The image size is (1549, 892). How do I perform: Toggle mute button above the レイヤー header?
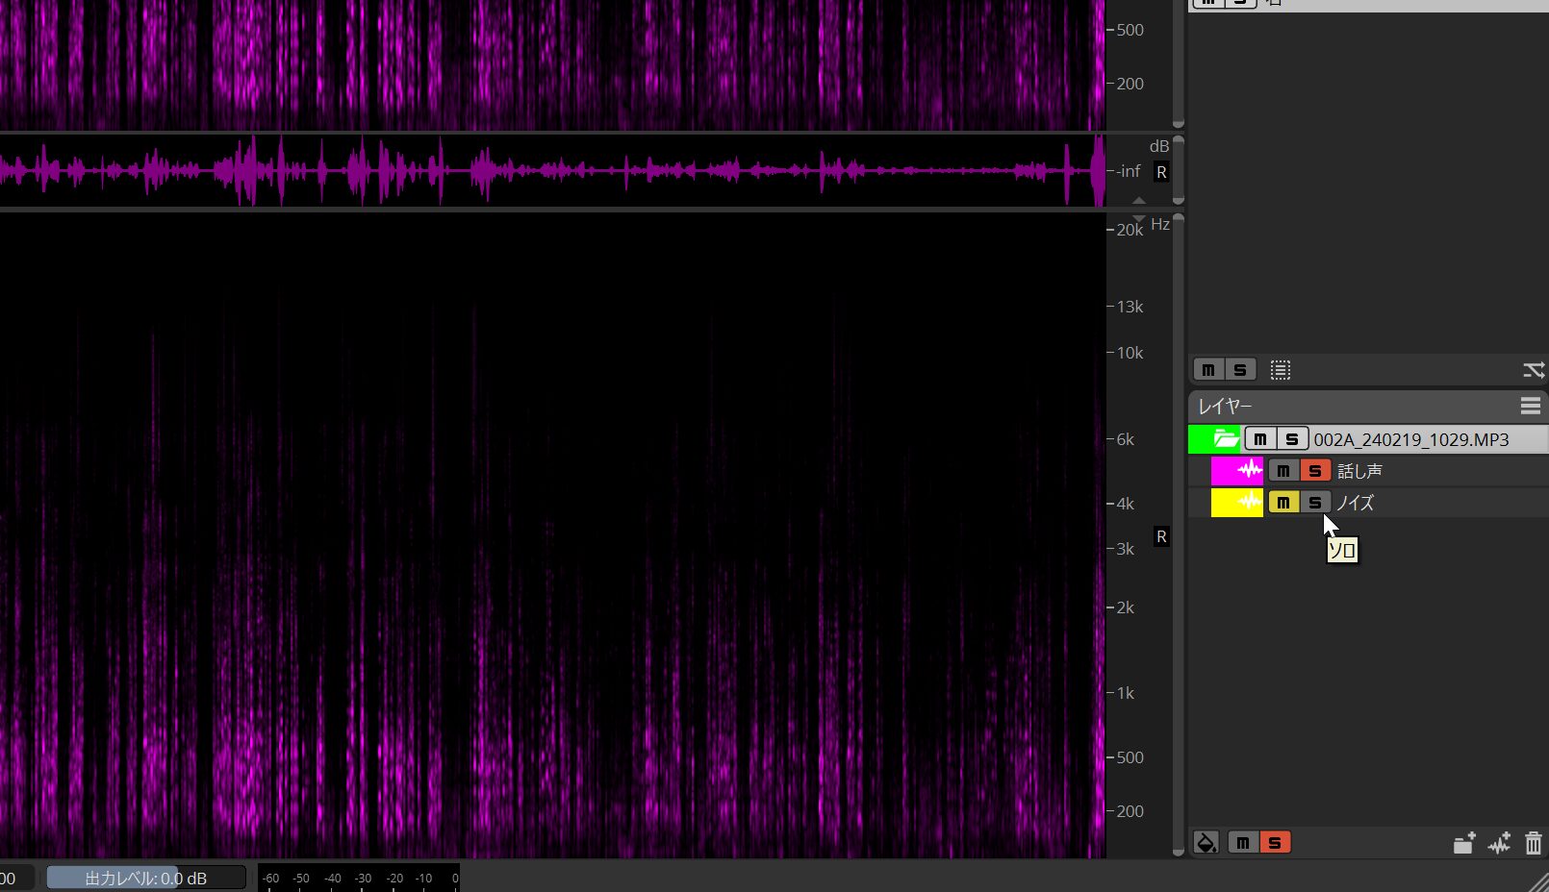tap(1208, 370)
